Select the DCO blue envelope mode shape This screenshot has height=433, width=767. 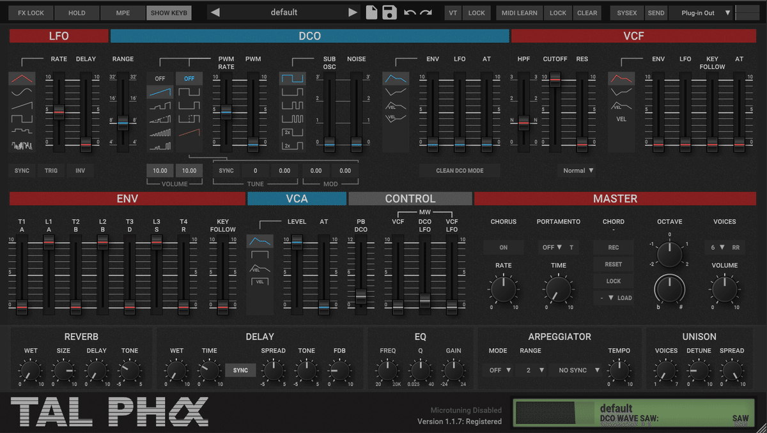[x=396, y=79]
